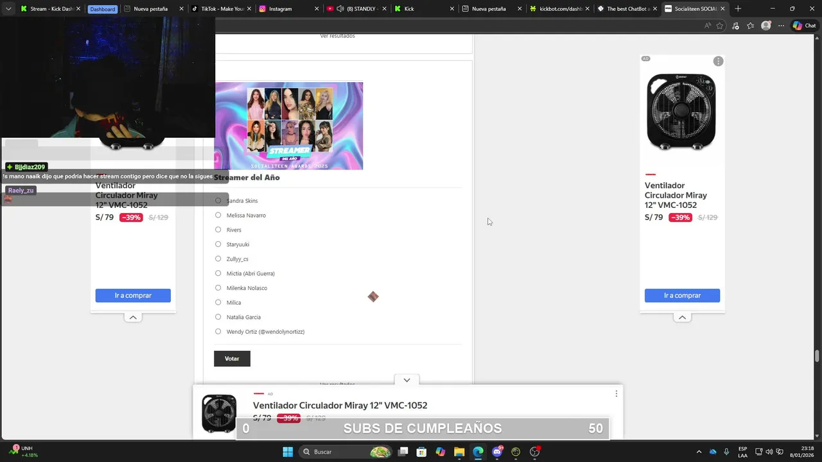Select Milica radio option
Screen dimensions: 822x462
pyautogui.click(x=218, y=302)
